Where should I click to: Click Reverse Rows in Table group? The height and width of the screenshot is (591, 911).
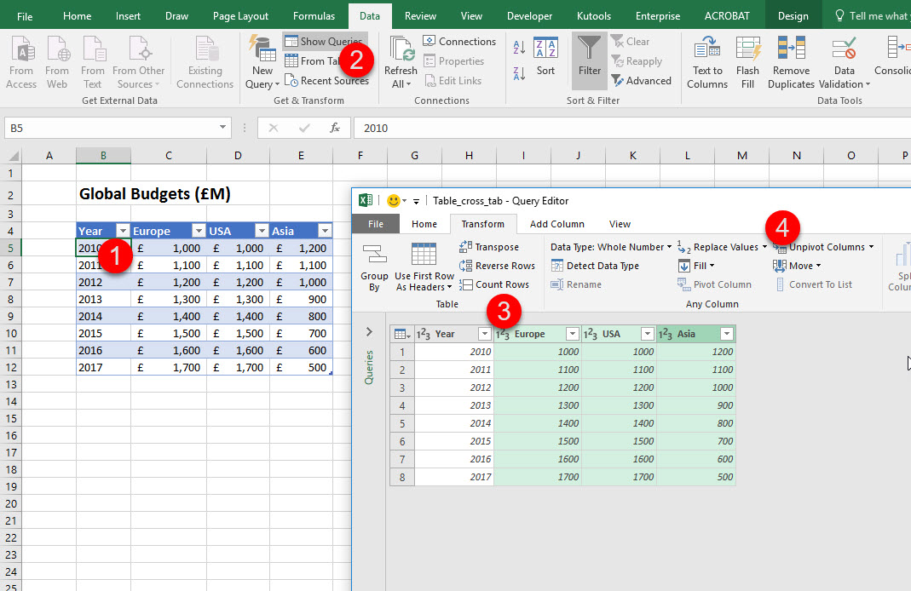(x=498, y=266)
